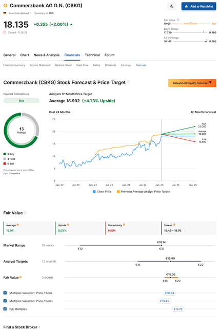
Task: Click the Spread 18.45 - 19.76 card
Action: click(x=189, y=228)
